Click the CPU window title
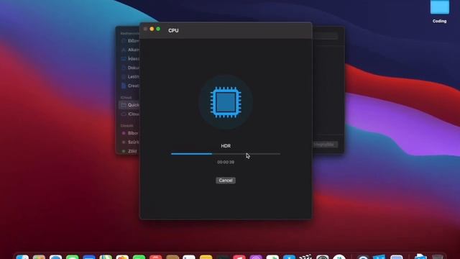The image size is (460, 259). click(x=173, y=30)
